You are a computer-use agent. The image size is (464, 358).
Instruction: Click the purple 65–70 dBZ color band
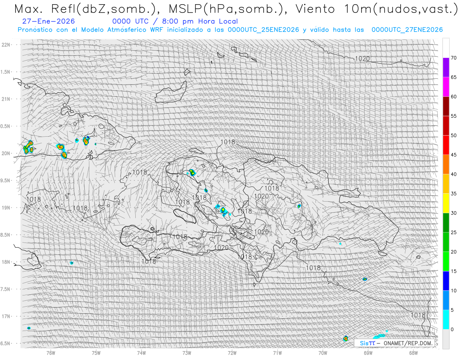tap(446, 68)
